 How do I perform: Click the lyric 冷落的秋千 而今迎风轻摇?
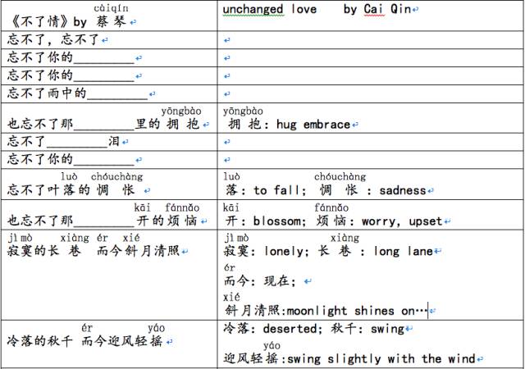point(84,341)
